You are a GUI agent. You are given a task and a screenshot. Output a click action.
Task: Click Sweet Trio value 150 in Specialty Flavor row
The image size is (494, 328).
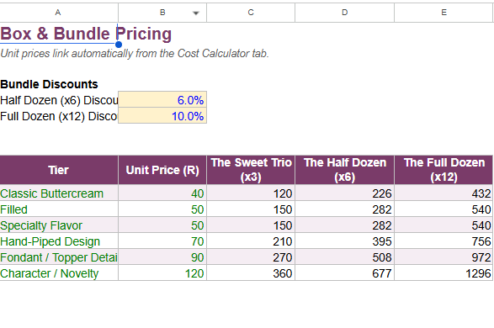[251, 225]
